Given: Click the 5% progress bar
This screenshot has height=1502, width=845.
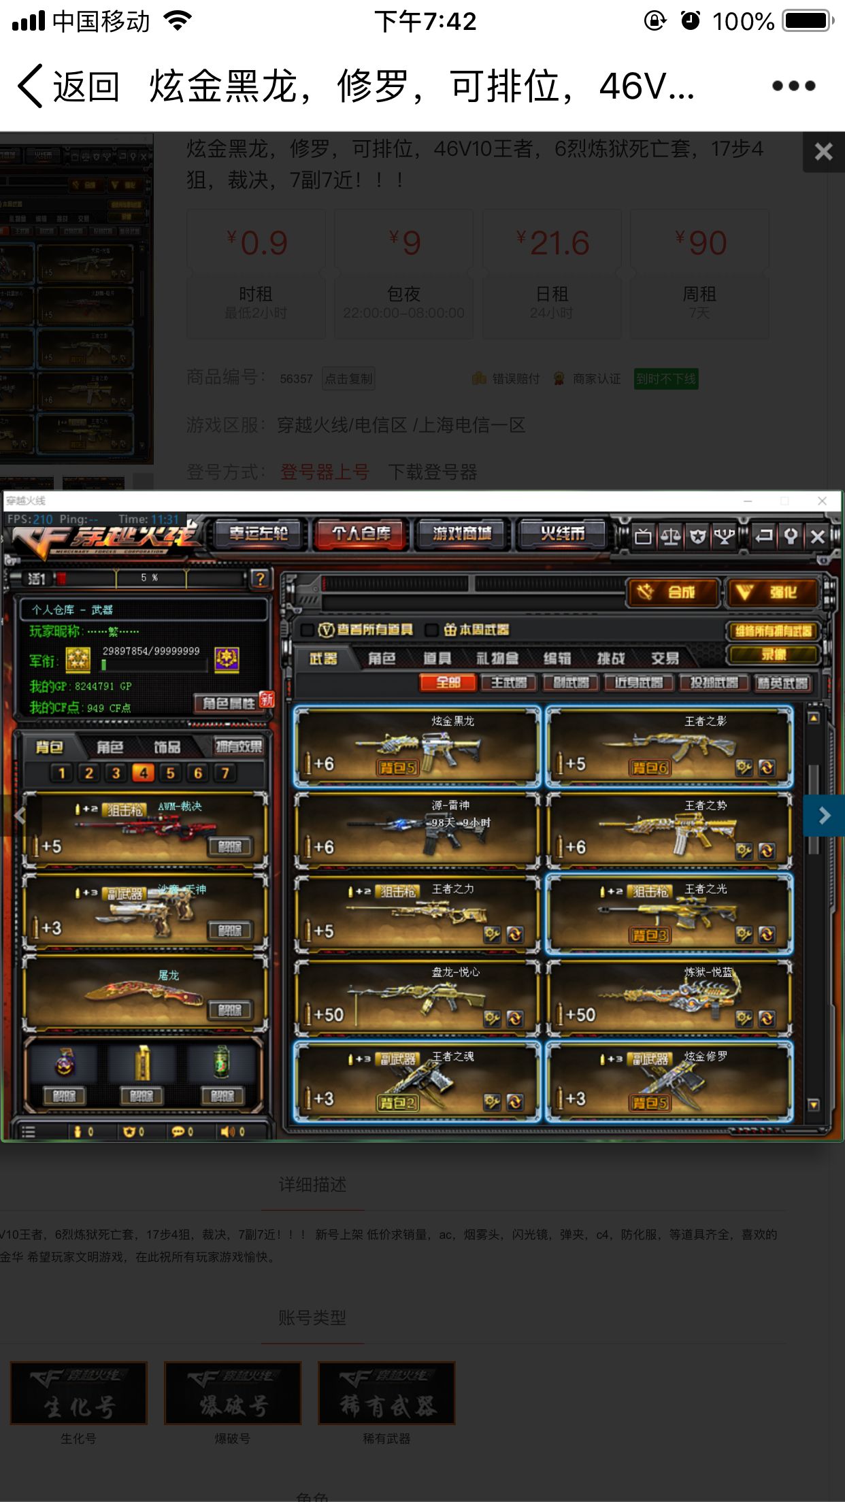Looking at the screenshot, I should coord(151,578).
